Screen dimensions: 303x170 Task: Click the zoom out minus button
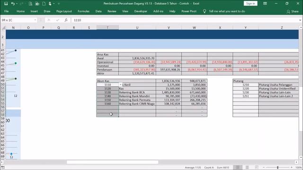point(264,168)
